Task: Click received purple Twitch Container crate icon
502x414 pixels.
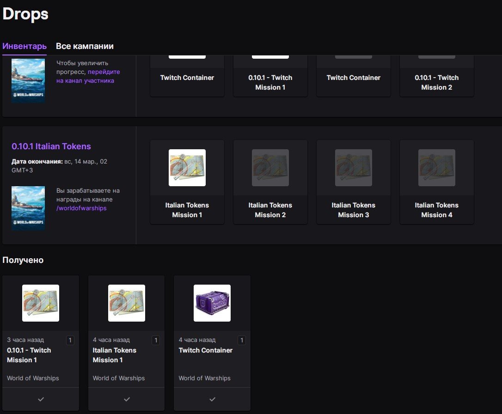Action: point(212,303)
